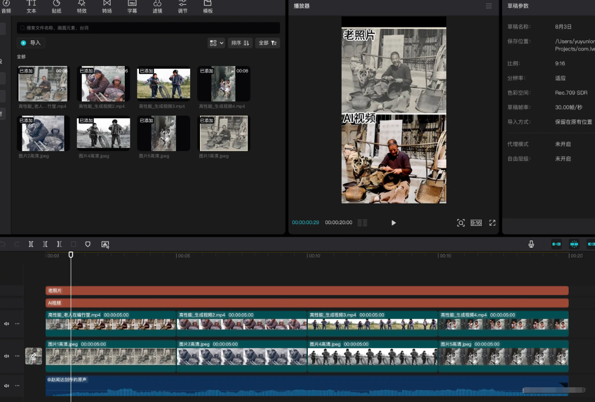Screen dimensions: 595x402
Task: Switch to the 字幕 (Captions) tab
Action: pos(132,7)
